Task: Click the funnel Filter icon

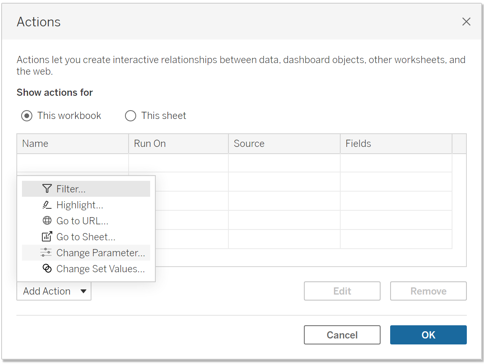Action: point(47,189)
